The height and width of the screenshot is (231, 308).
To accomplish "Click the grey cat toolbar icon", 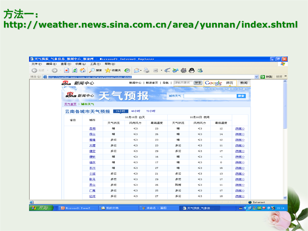I will click(x=183, y=70).
